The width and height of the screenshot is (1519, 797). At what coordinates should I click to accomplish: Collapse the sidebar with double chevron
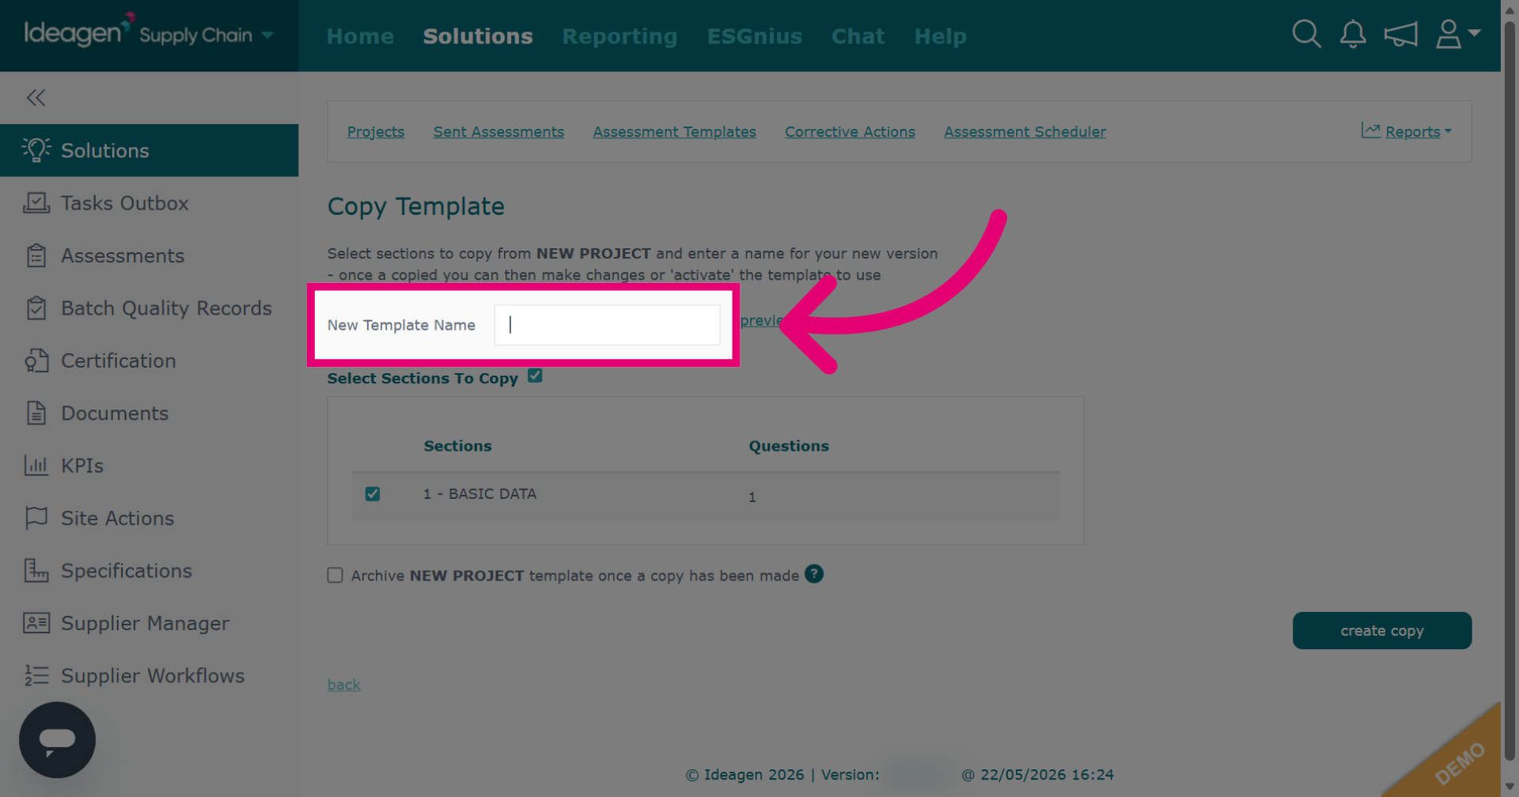(x=36, y=97)
